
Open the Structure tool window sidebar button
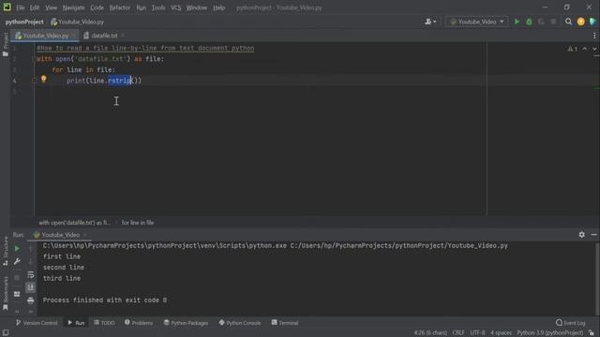click(6, 251)
